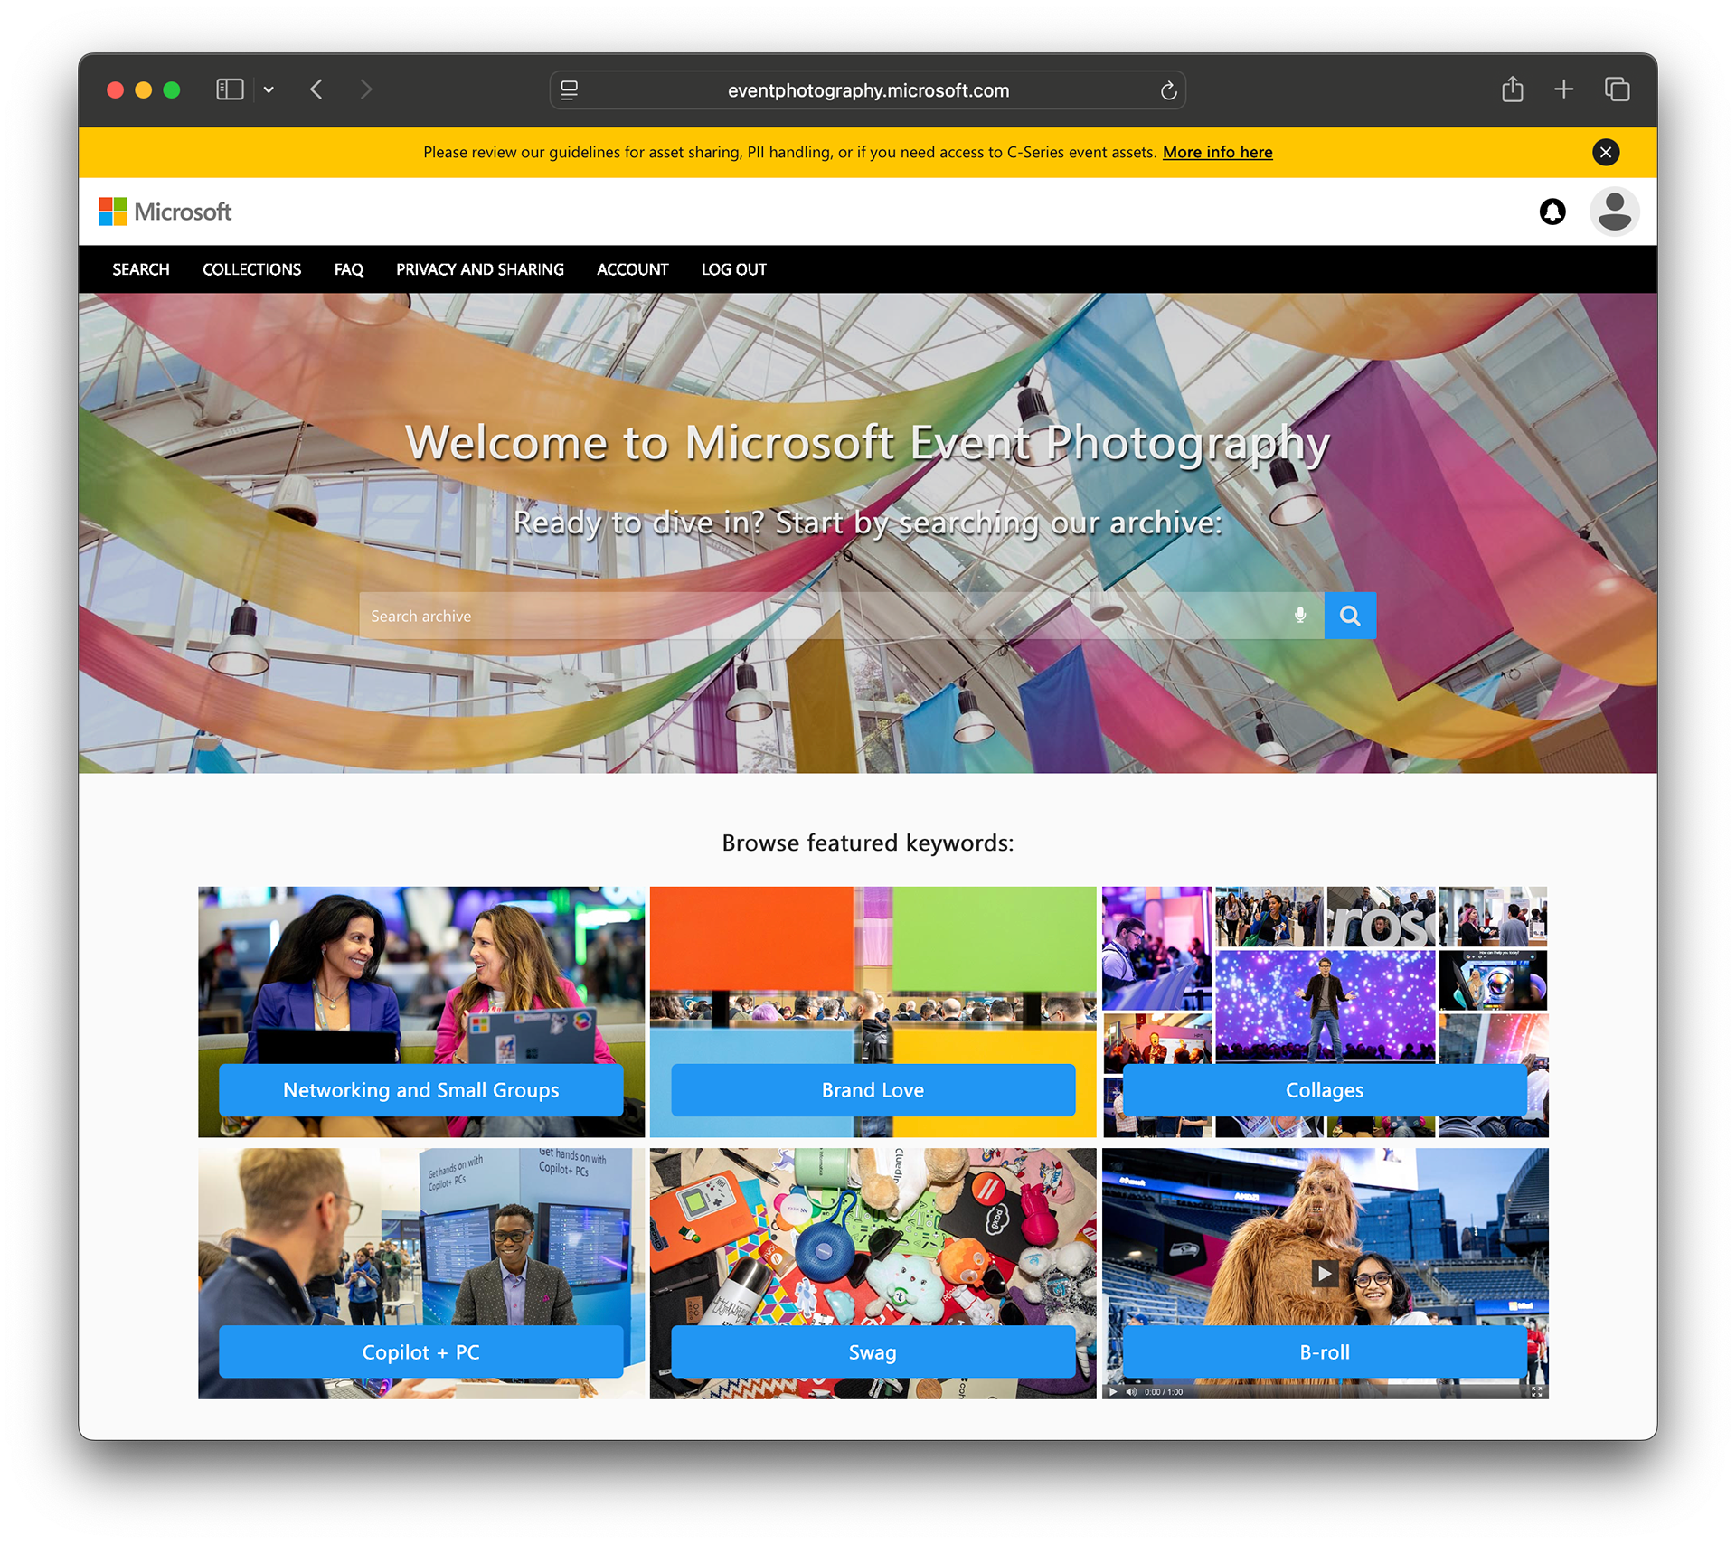This screenshot has width=1736, height=1544.
Task: Click the blue search magnifier button
Action: point(1350,616)
